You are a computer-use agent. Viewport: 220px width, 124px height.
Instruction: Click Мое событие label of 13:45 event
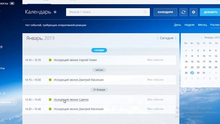(x=155, y=100)
